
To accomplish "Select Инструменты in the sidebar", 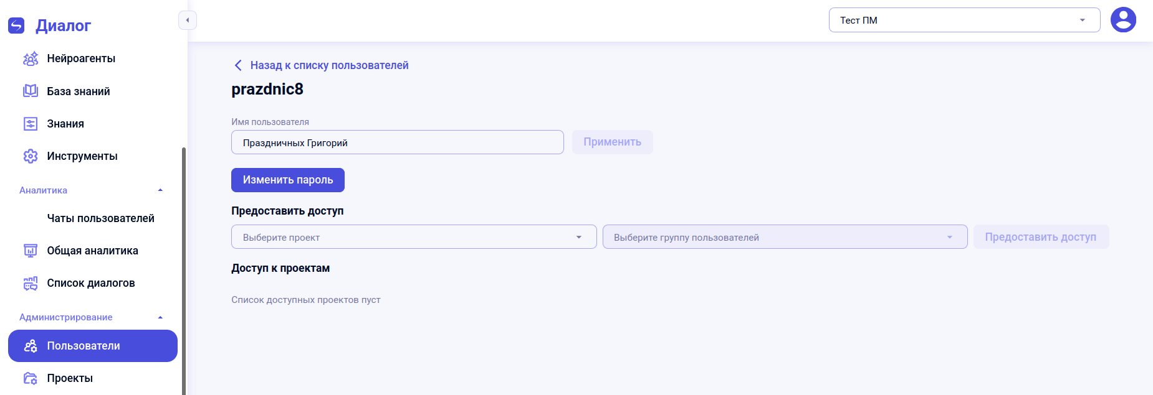I will [x=93, y=156].
